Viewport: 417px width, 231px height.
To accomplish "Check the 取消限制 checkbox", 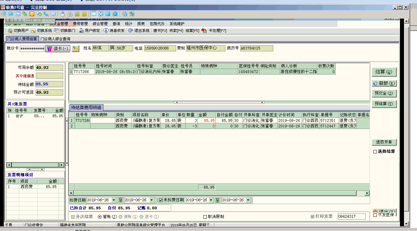I will tap(205, 217).
